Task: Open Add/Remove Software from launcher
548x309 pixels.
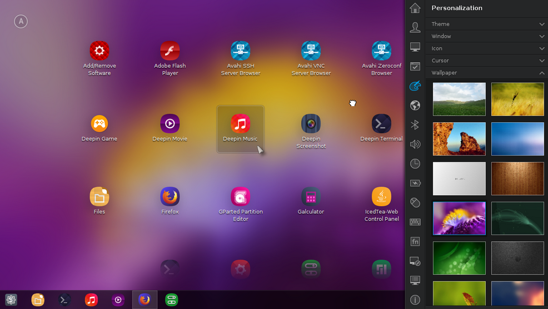Action: tap(99, 58)
